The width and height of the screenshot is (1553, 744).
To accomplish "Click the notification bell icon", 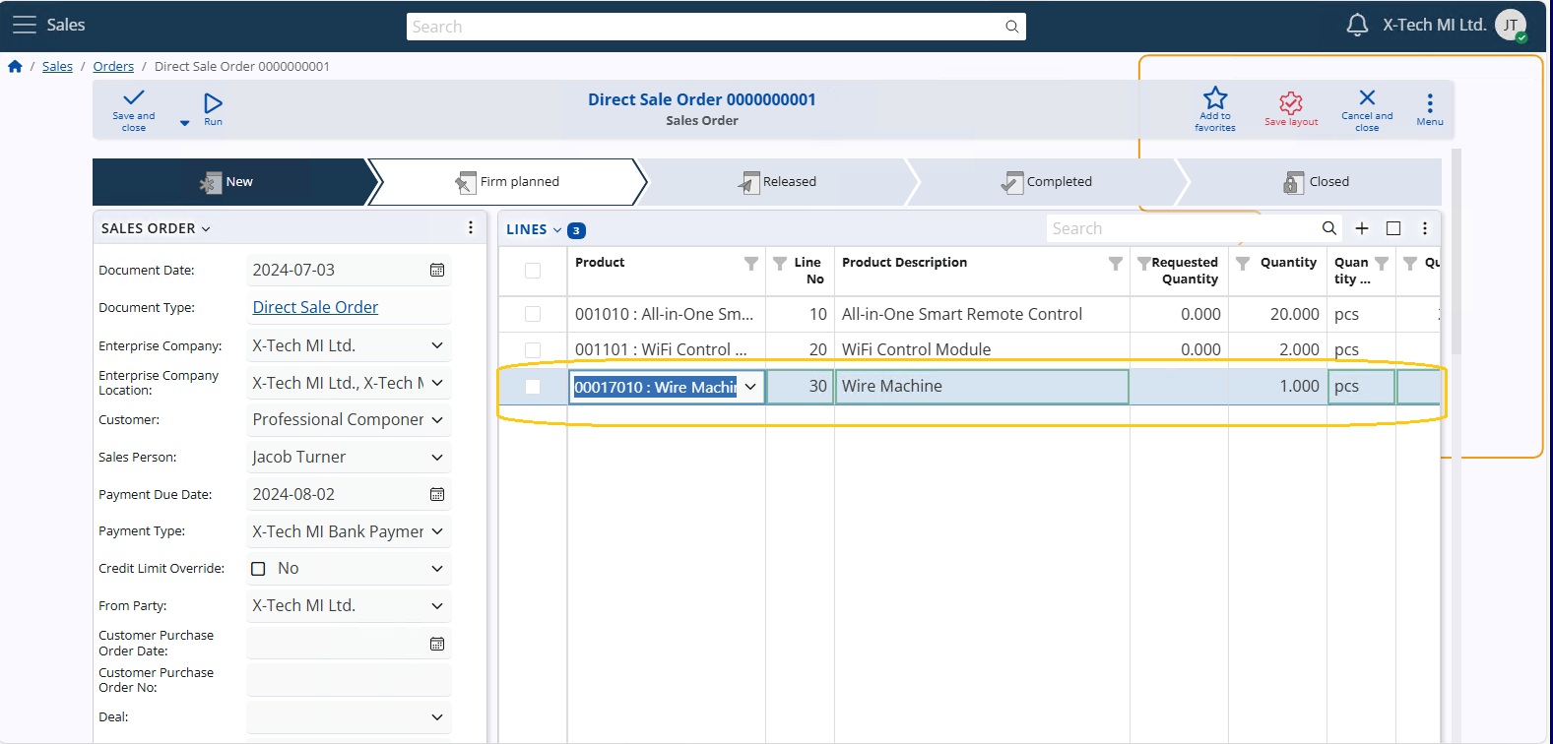I will click(x=1357, y=25).
